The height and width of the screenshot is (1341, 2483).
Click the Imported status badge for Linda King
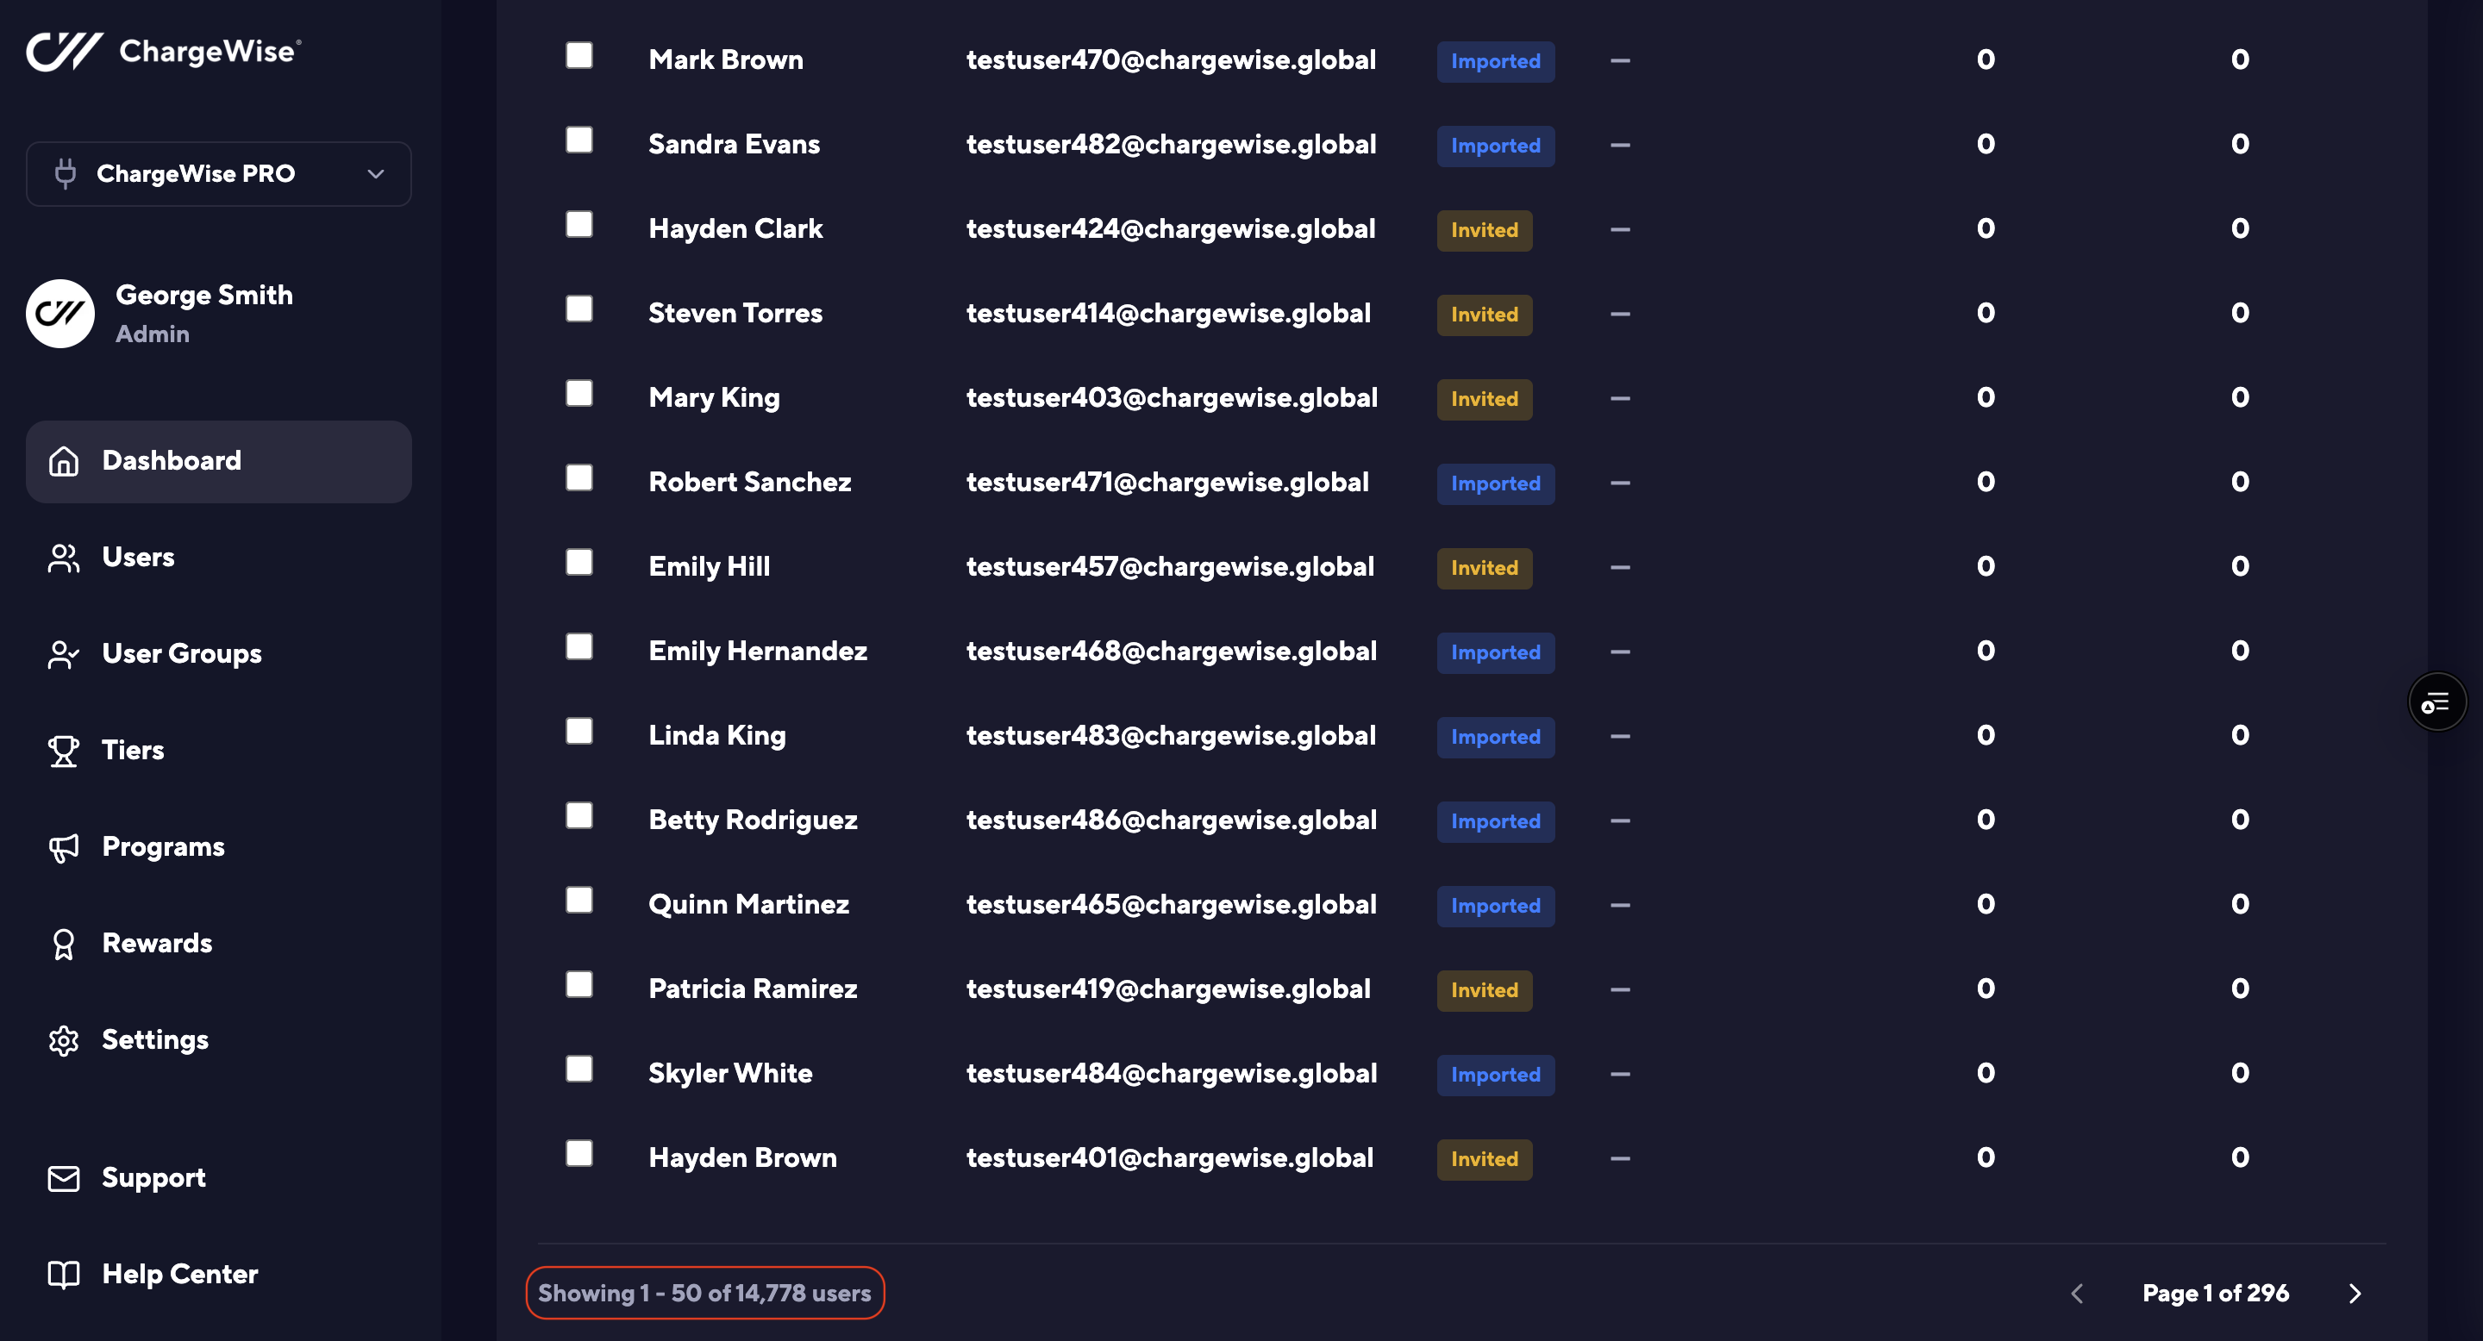[1494, 737]
